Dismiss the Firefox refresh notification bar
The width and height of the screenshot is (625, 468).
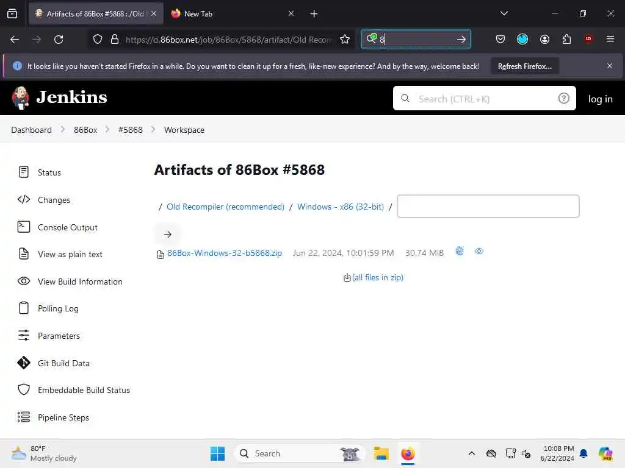coord(610,66)
